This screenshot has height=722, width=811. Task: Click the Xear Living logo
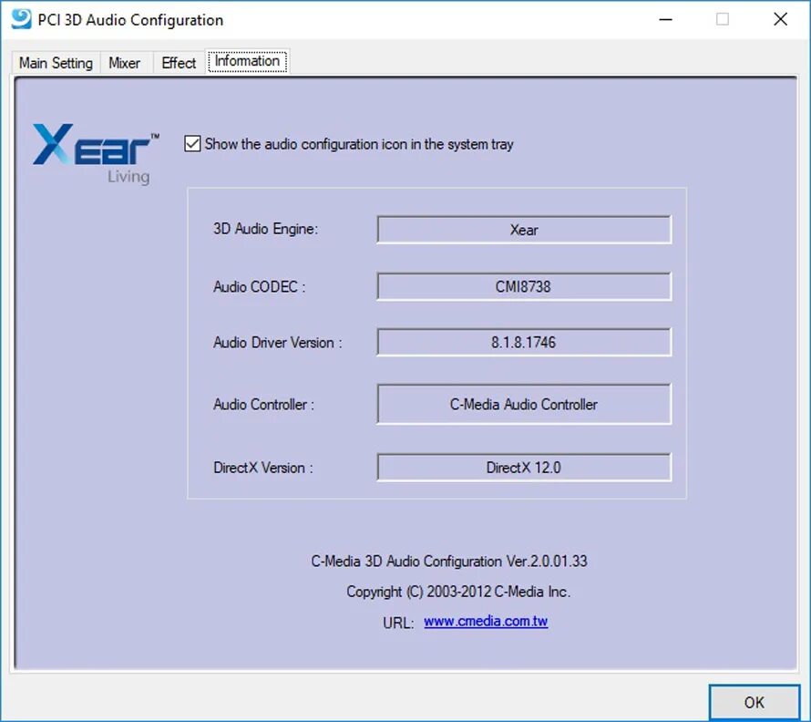click(97, 154)
